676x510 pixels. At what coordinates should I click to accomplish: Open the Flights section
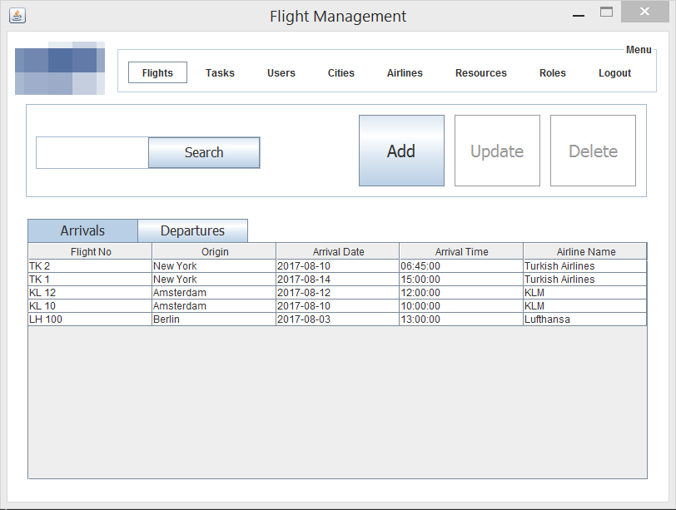click(x=157, y=72)
